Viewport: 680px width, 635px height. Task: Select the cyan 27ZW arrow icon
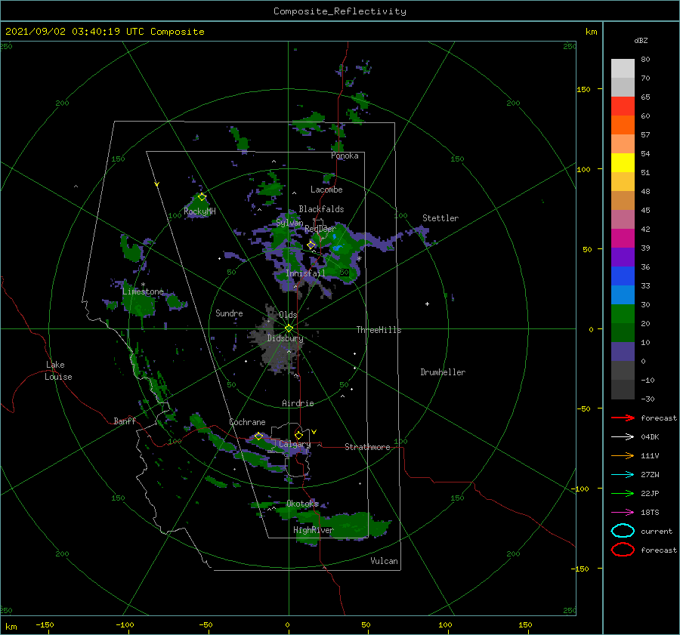point(623,475)
